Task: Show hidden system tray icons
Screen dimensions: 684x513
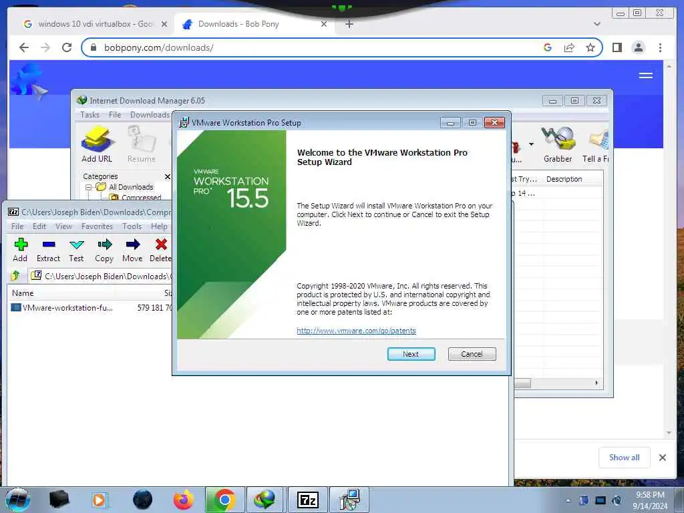Action: (x=568, y=500)
